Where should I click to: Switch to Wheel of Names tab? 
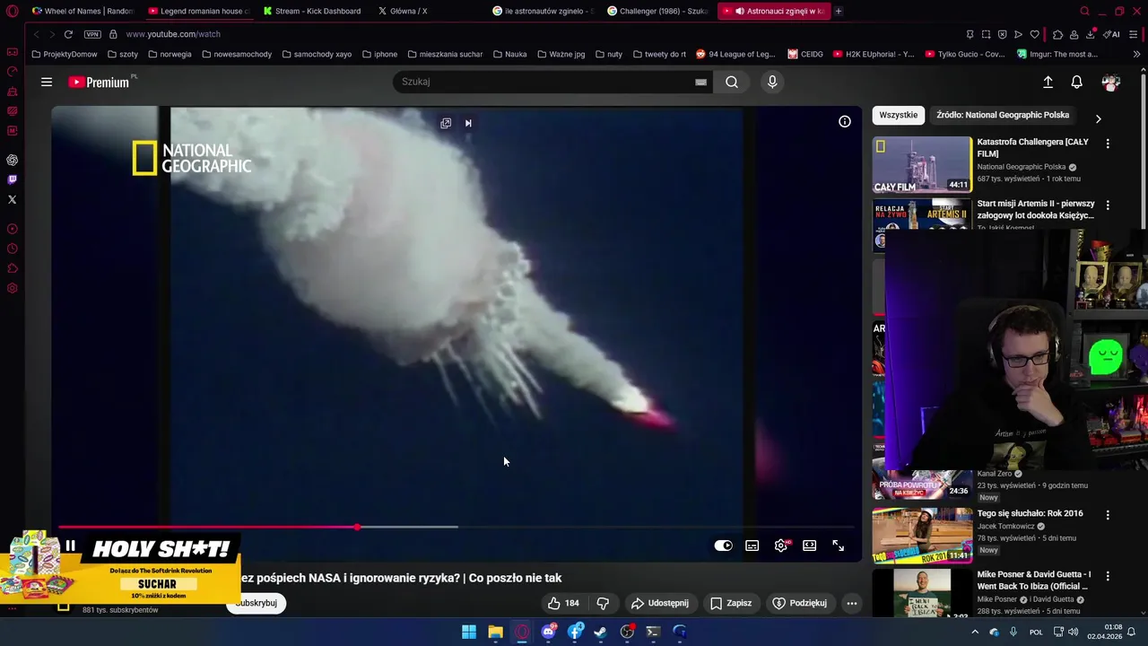pos(82,11)
